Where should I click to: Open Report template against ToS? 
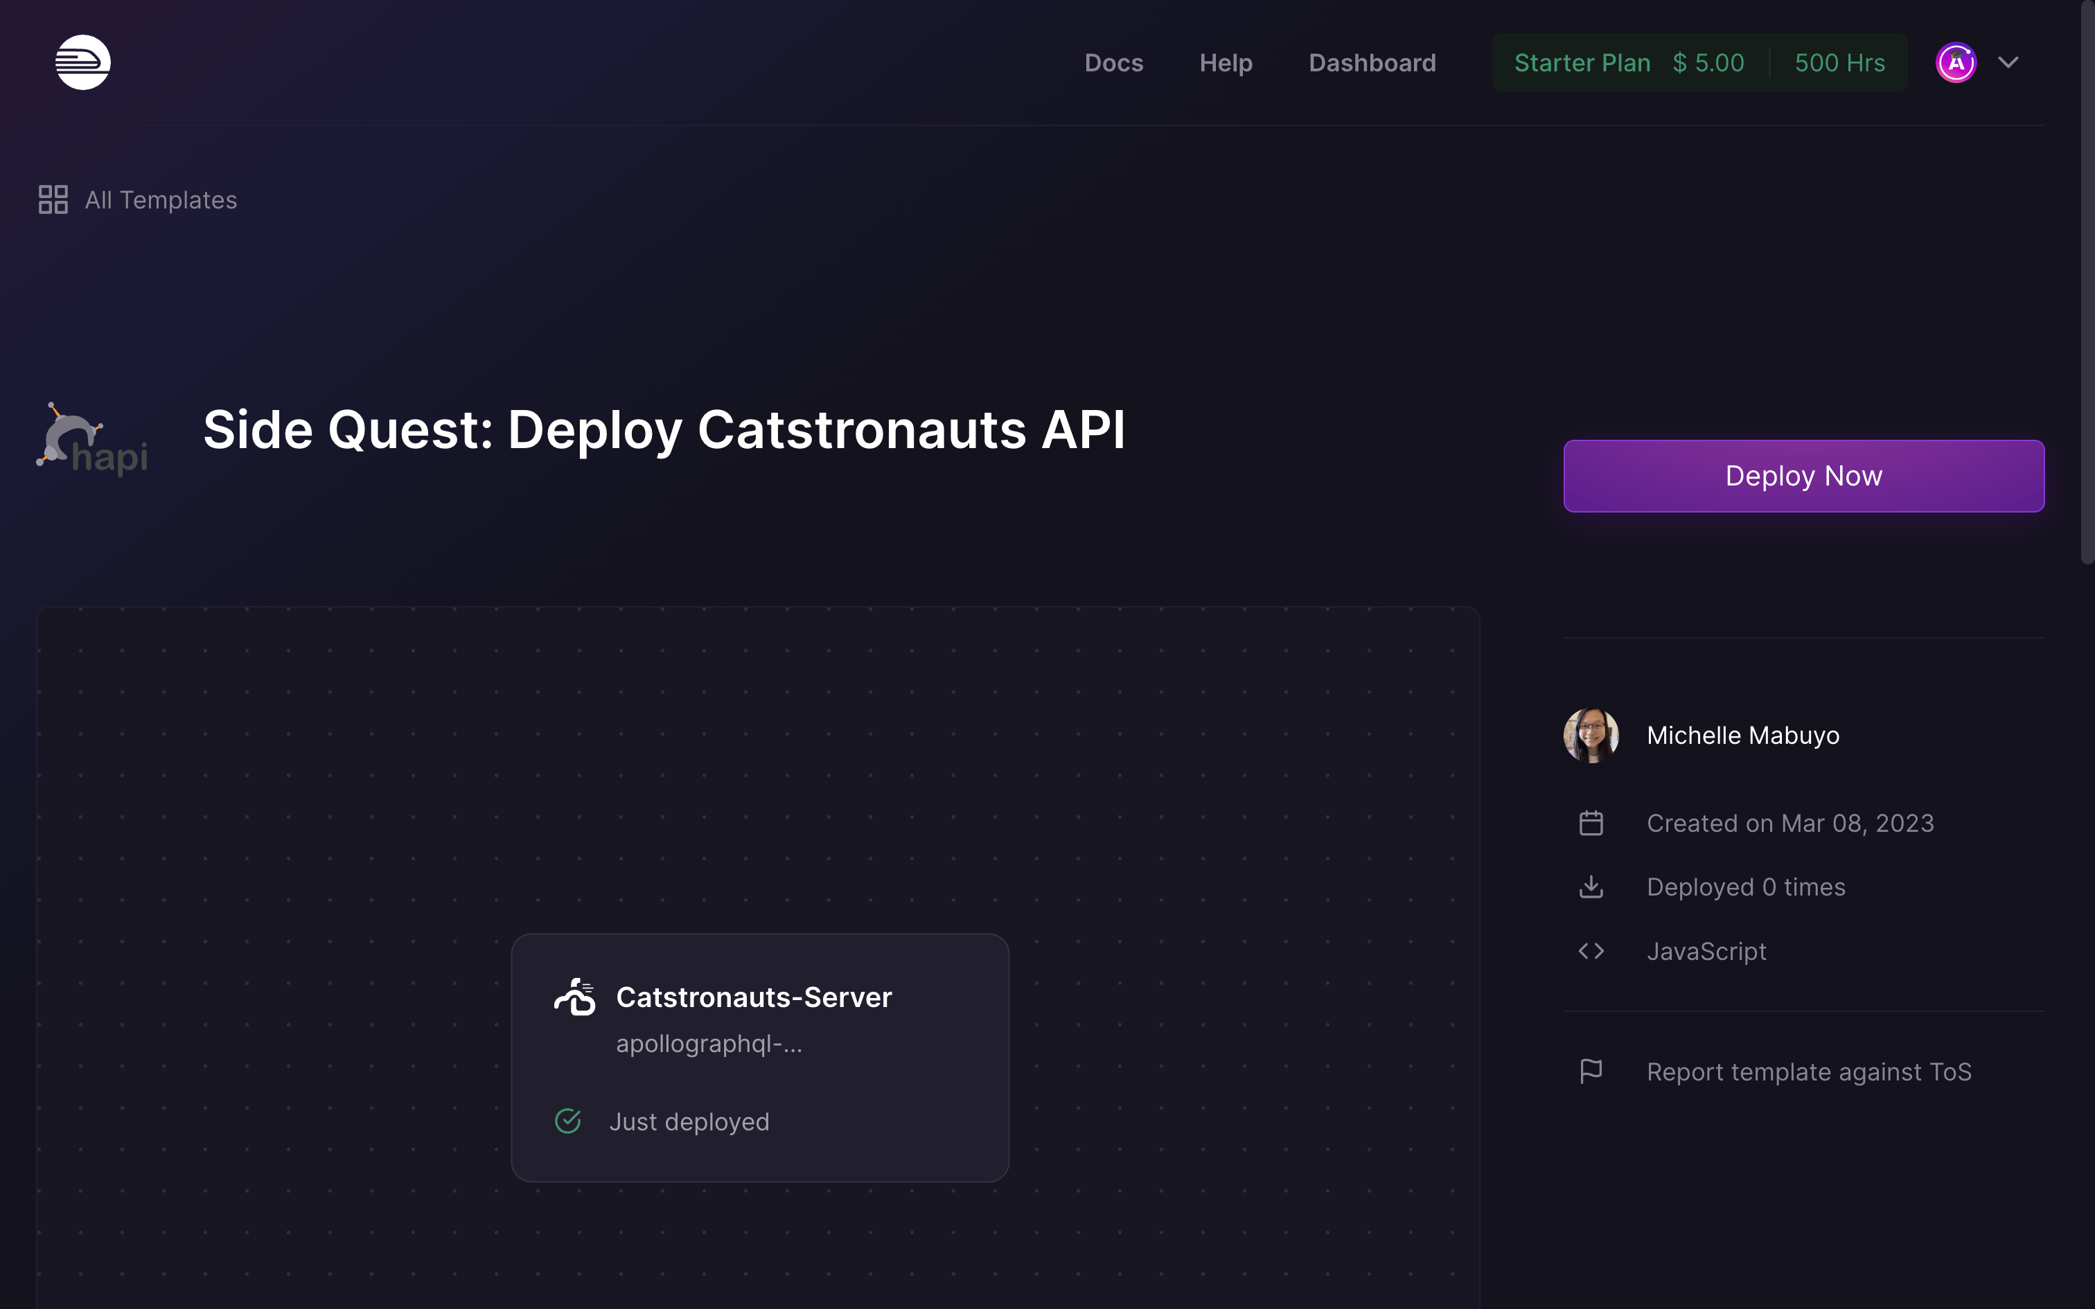[x=1808, y=1071]
